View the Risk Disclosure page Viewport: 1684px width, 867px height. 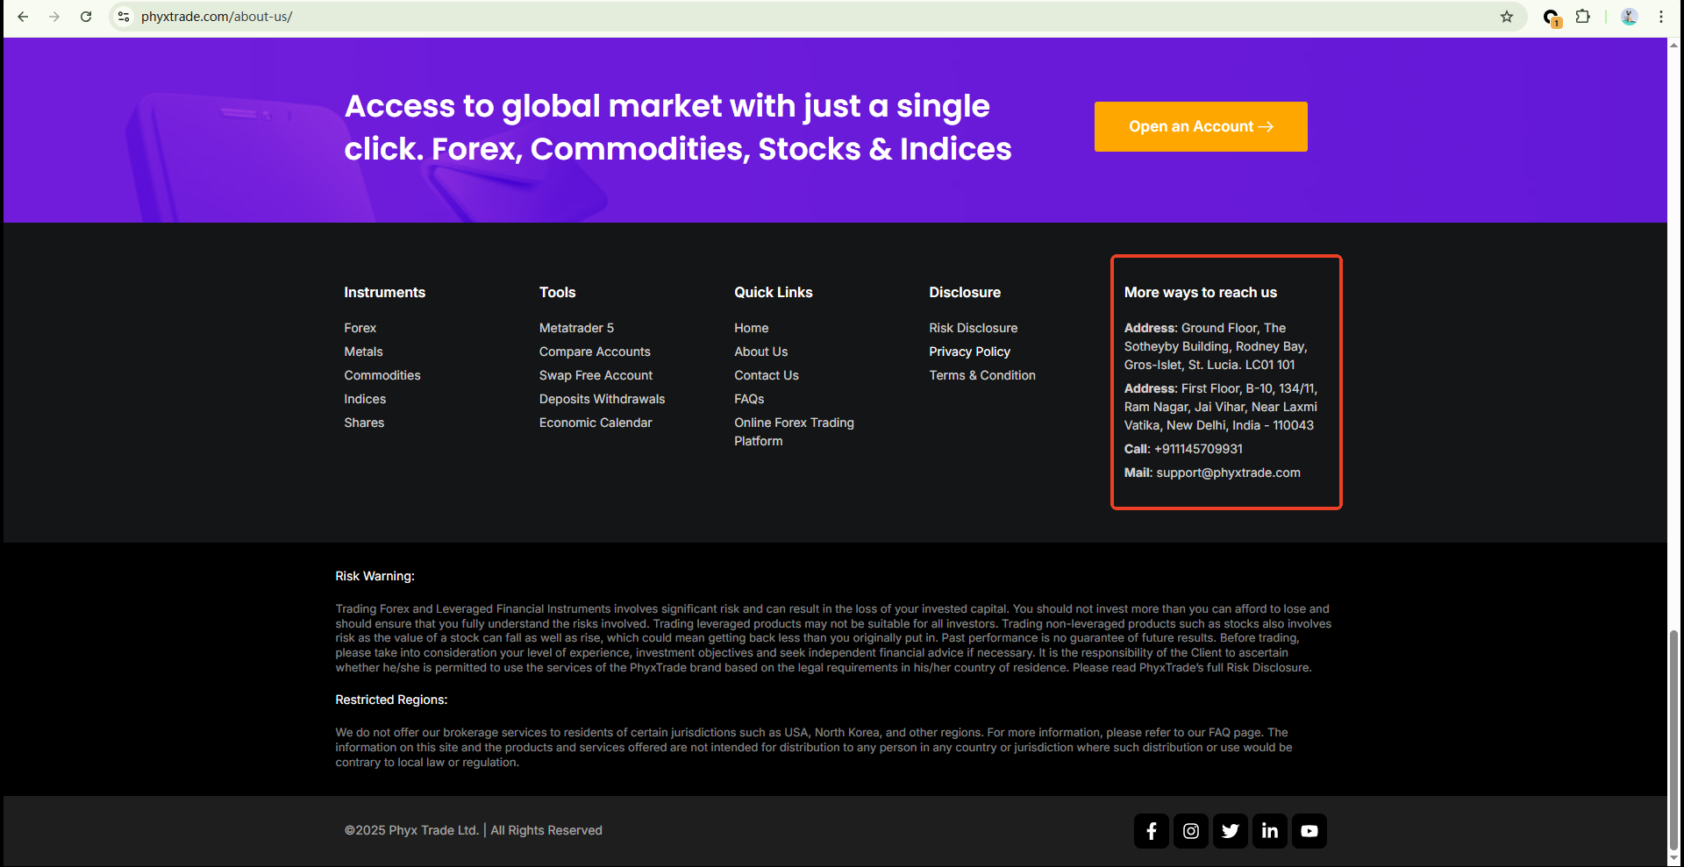click(973, 328)
